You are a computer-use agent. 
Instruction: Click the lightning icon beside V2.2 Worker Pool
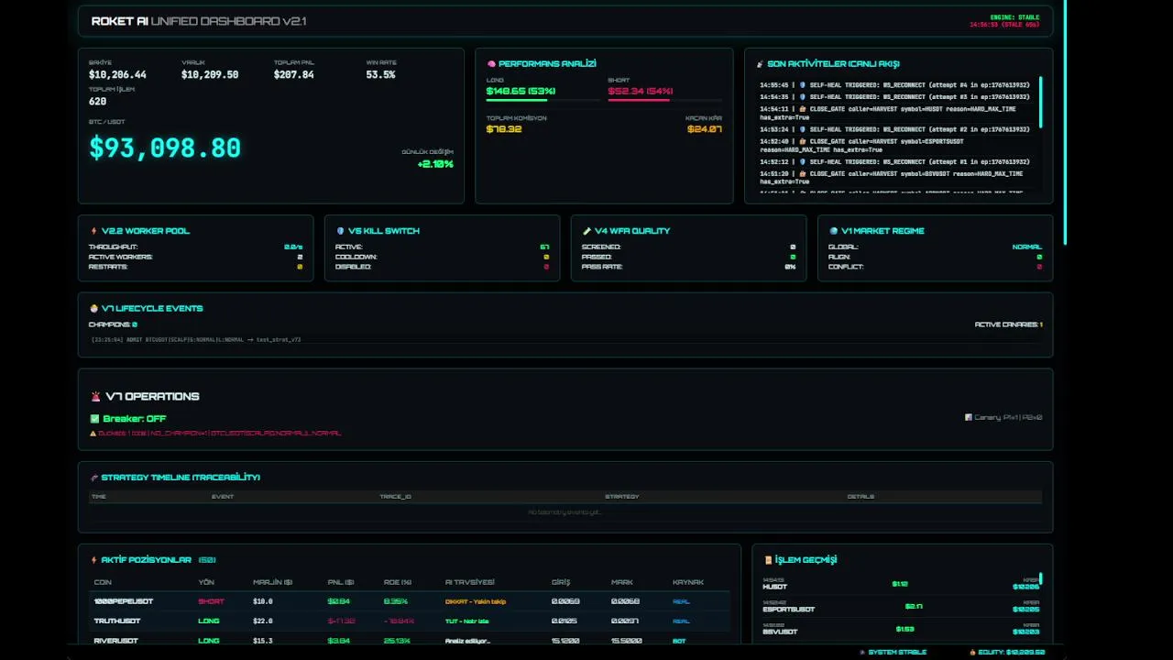(x=93, y=231)
